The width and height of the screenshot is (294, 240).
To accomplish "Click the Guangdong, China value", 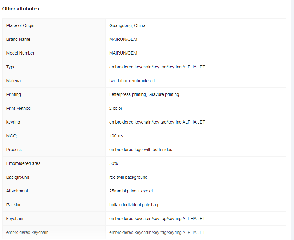I will tap(127, 25).
